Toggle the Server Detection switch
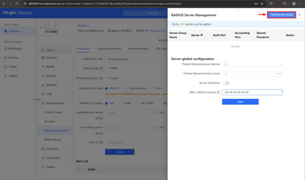 pyautogui.click(x=226, y=83)
